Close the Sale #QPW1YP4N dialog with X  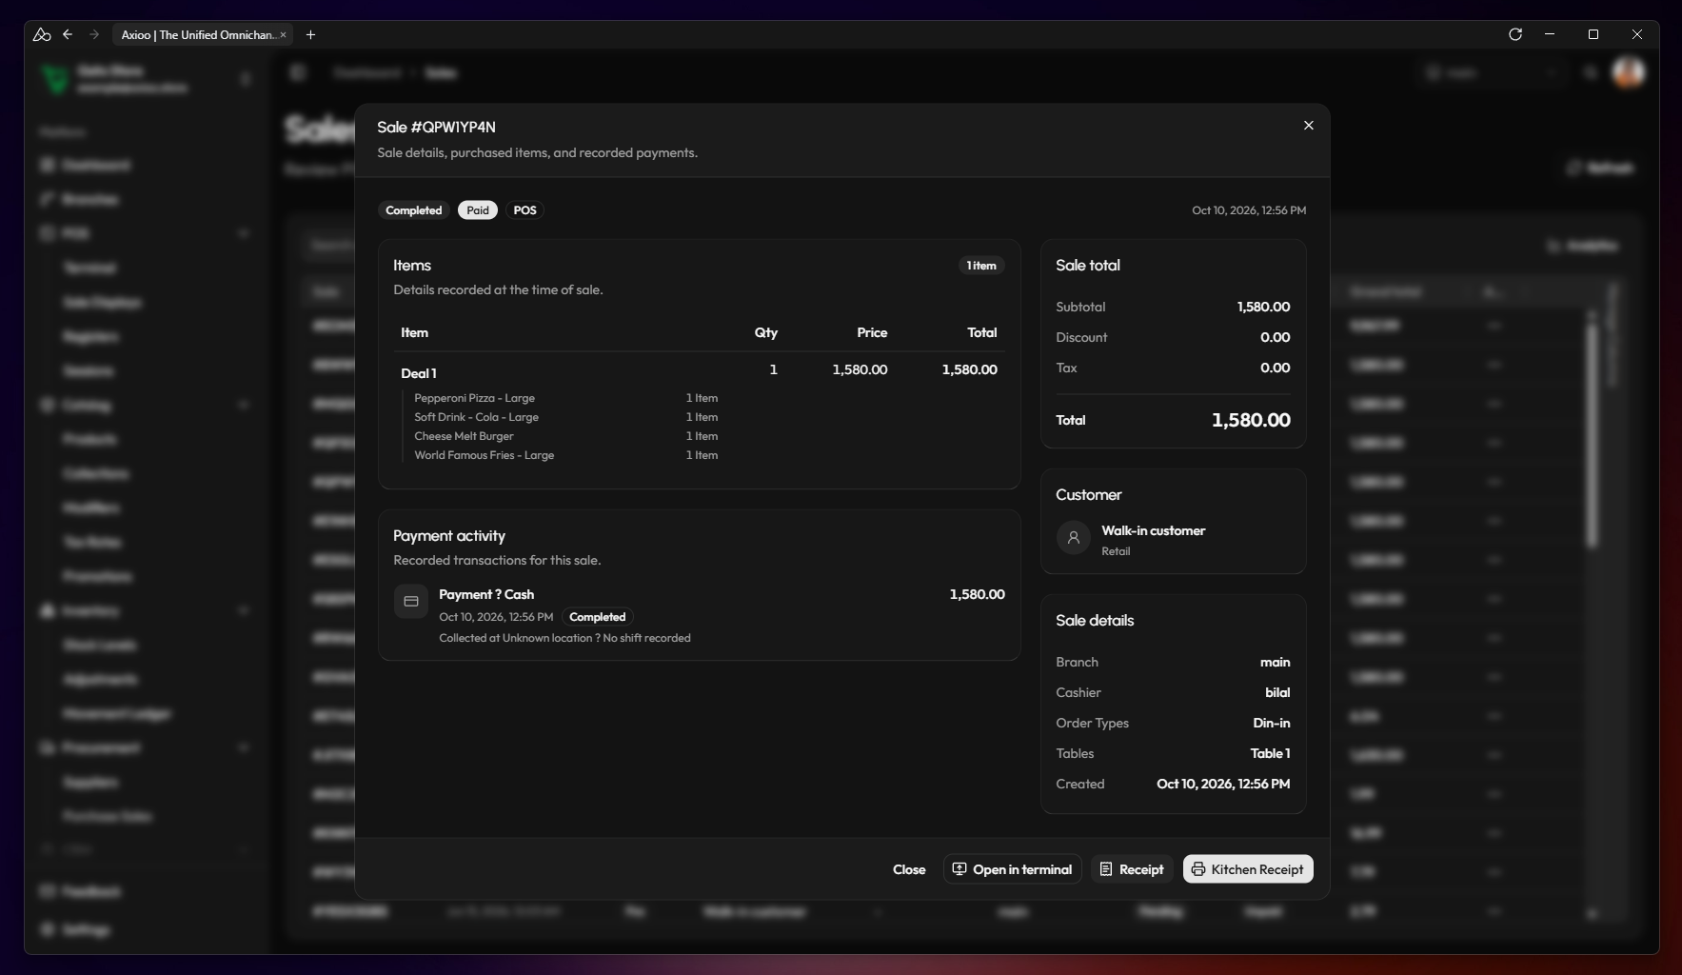click(1309, 126)
